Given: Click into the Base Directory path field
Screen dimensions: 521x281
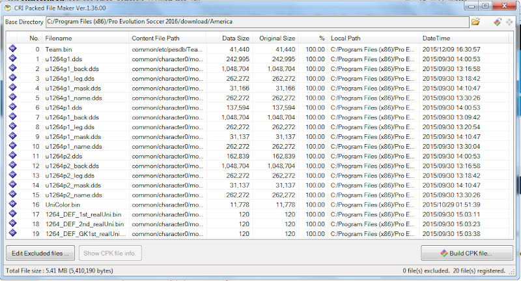Looking at the screenshot, I should click(x=257, y=22).
